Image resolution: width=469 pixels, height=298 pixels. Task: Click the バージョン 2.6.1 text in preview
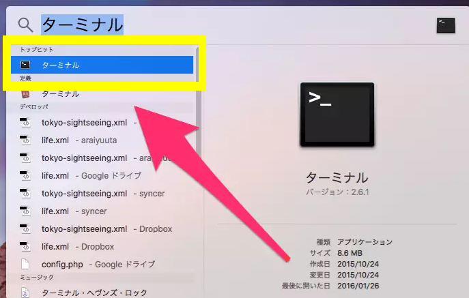coord(337,192)
